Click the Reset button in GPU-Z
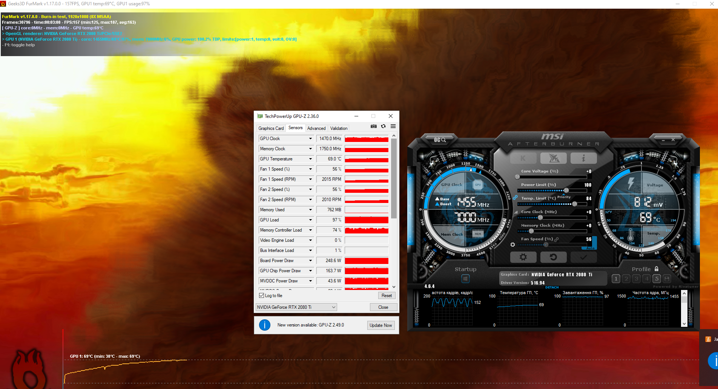 tap(387, 296)
